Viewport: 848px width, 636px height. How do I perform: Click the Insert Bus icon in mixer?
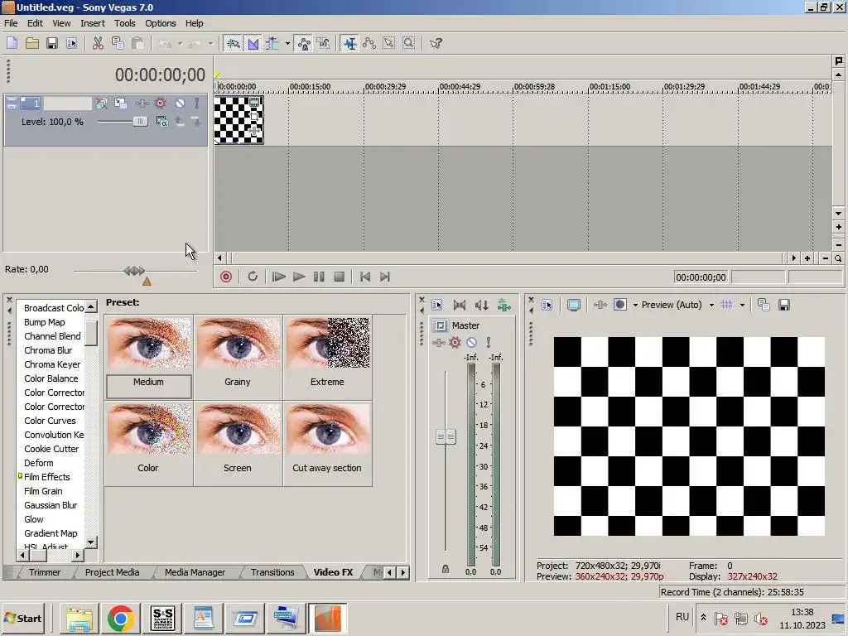click(x=503, y=305)
